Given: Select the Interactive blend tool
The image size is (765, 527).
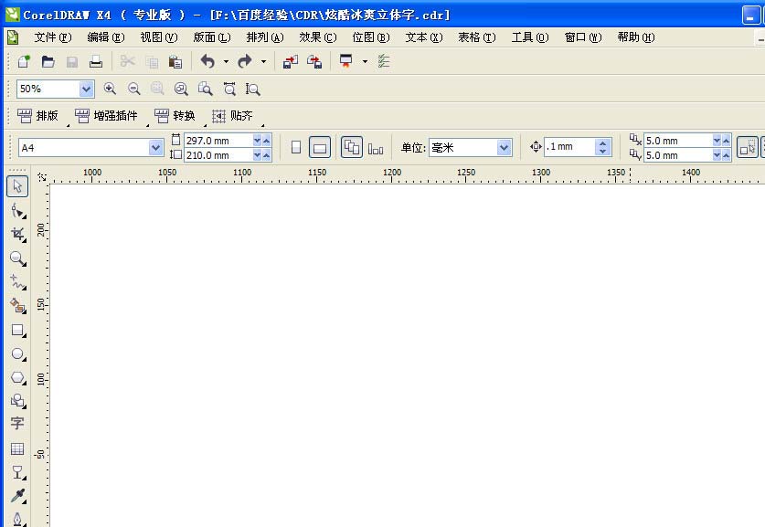Looking at the screenshot, I should (17, 472).
